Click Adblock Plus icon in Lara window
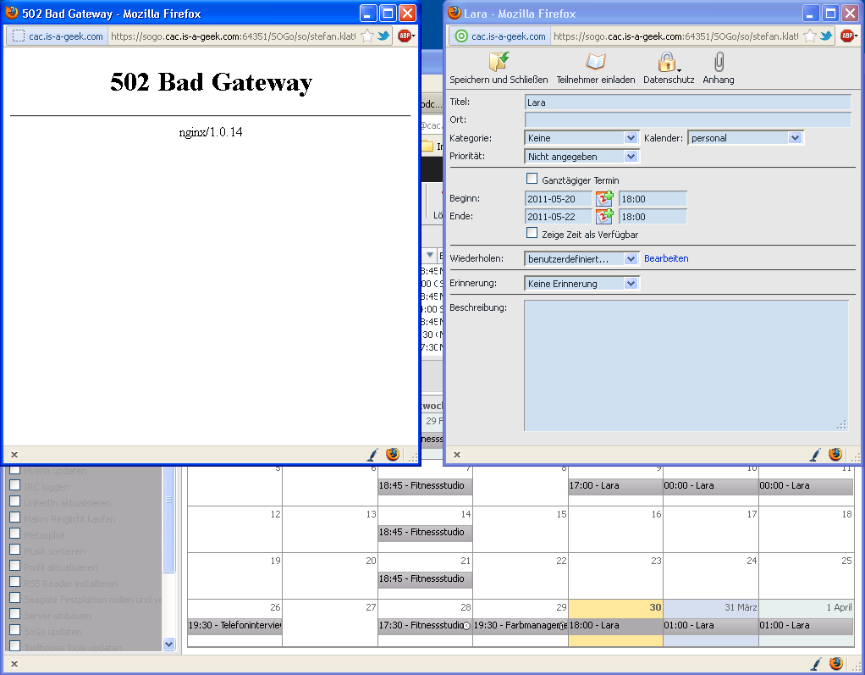 (x=846, y=36)
